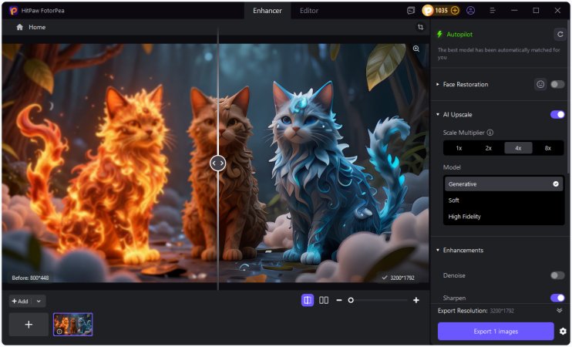
Task: Click the 1035 credits count
Action: (441, 11)
